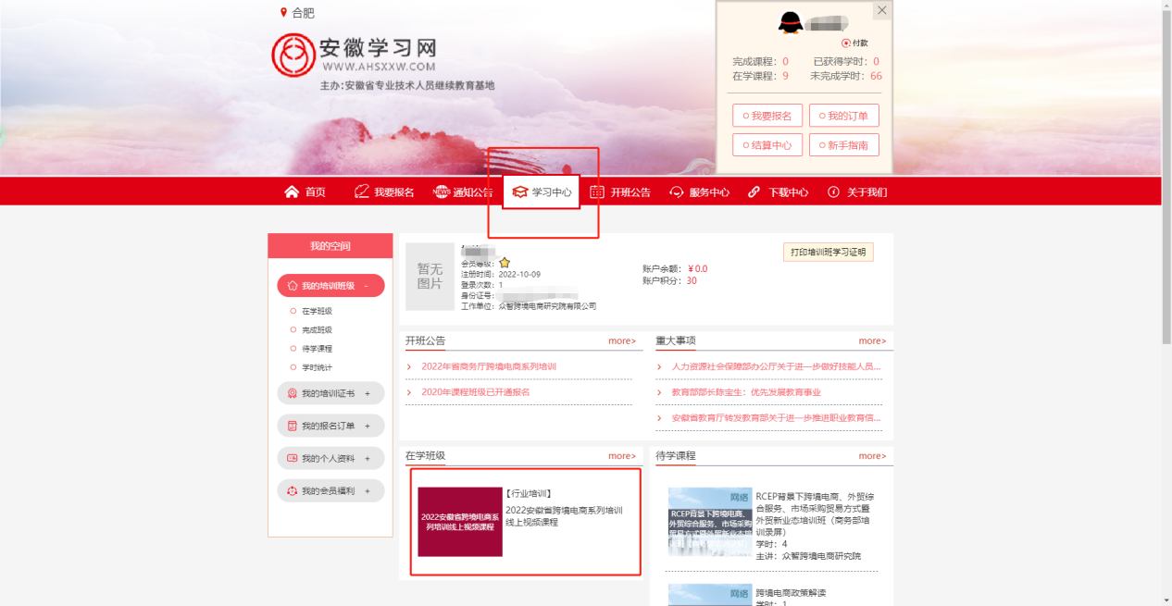The image size is (1172, 606).
Task: Click the info icon beside 关于我们
Action: [x=833, y=192]
